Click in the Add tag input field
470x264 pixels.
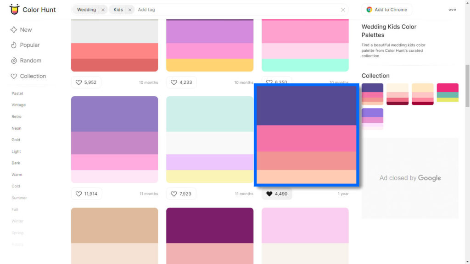coord(237,10)
